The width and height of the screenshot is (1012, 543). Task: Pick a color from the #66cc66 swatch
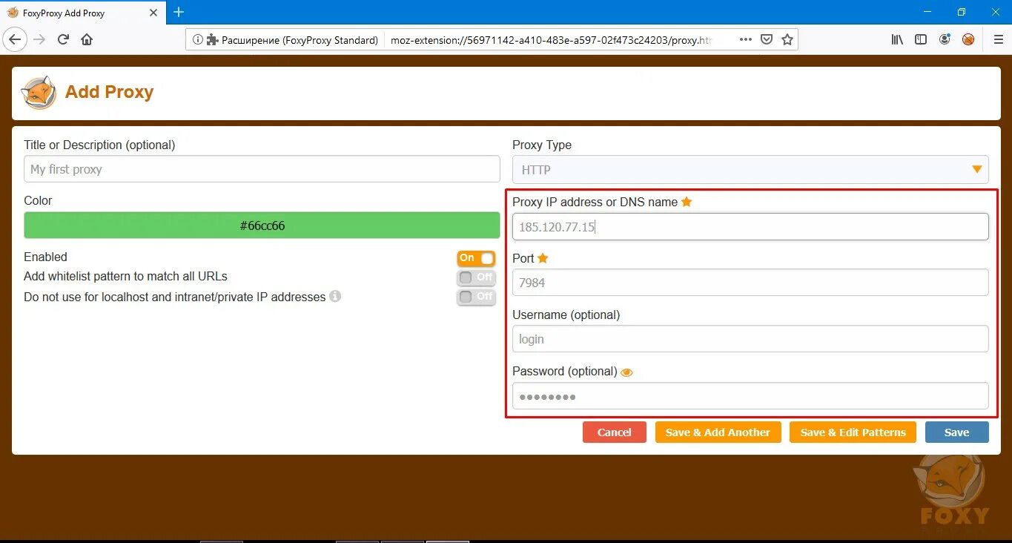pyautogui.click(x=262, y=226)
